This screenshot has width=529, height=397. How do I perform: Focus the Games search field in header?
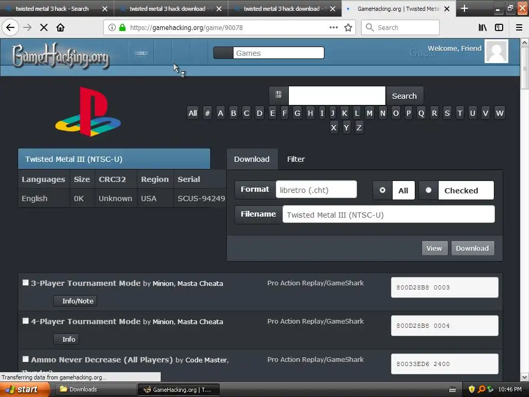pos(278,53)
